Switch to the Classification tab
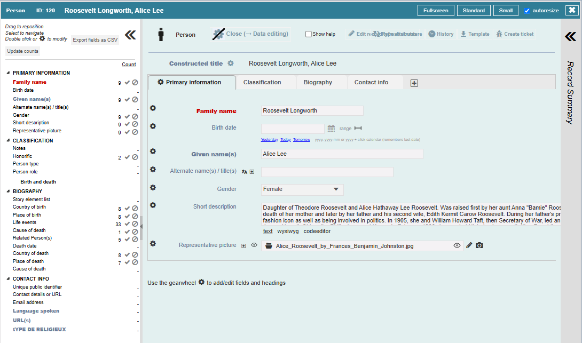582x343 pixels. (x=262, y=82)
